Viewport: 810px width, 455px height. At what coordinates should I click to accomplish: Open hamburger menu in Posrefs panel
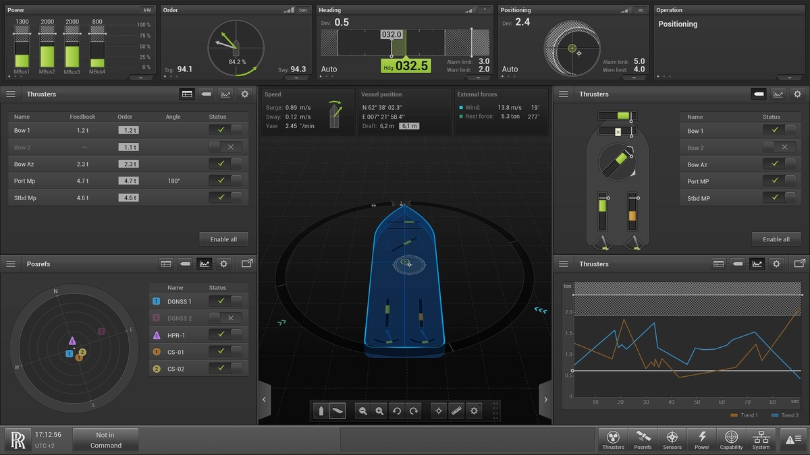tap(11, 264)
